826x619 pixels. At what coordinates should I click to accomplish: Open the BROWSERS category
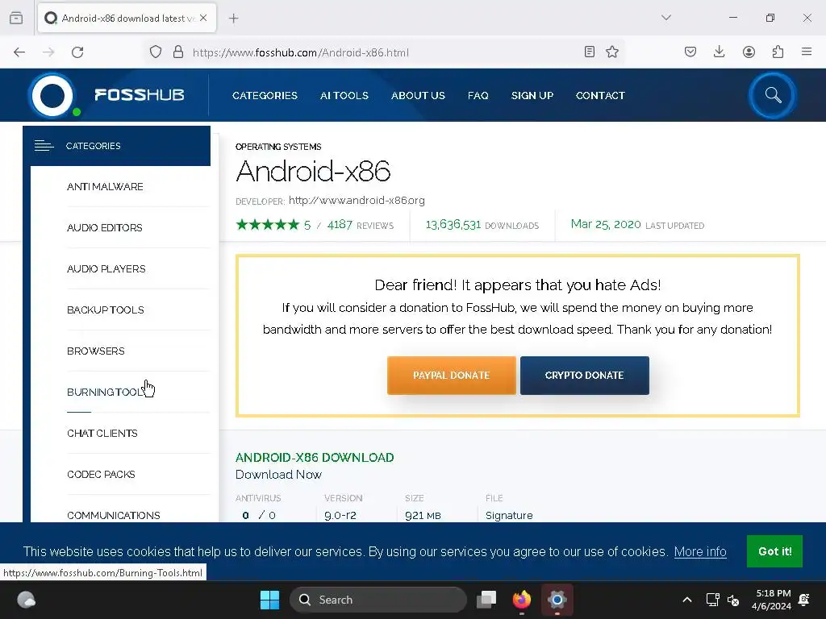(95, 351)
